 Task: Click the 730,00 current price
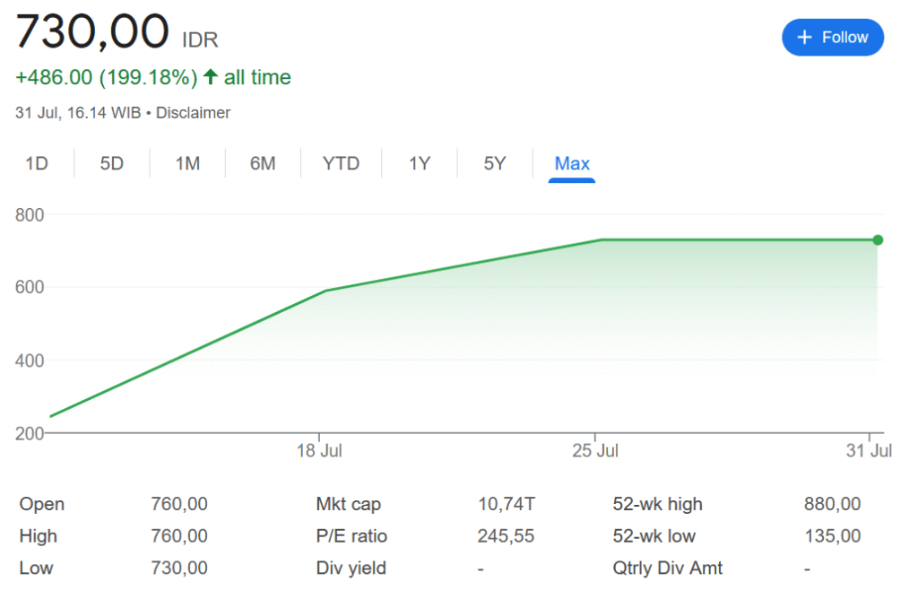pyautogui.click(x=92, y=32)
